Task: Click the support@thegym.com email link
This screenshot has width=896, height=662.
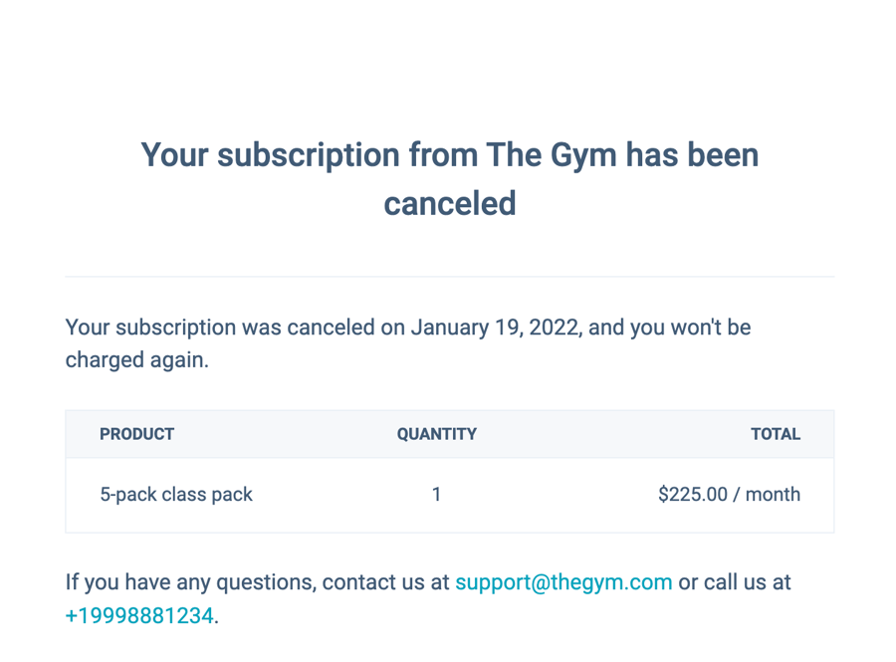Action: (x=563, y=582)
